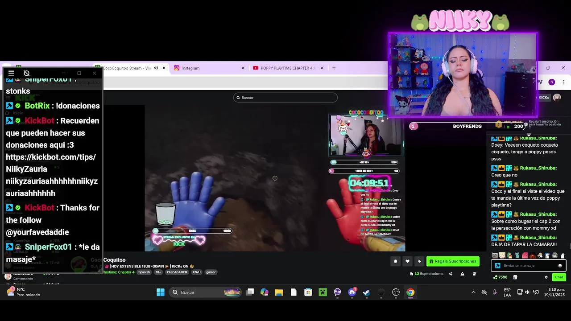Click the microphone tray icon
This screenshot has height=321, width=571.
[x=495, y=292]
